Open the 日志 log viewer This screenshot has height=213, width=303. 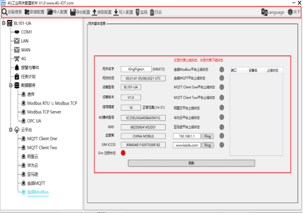point(156,12)
